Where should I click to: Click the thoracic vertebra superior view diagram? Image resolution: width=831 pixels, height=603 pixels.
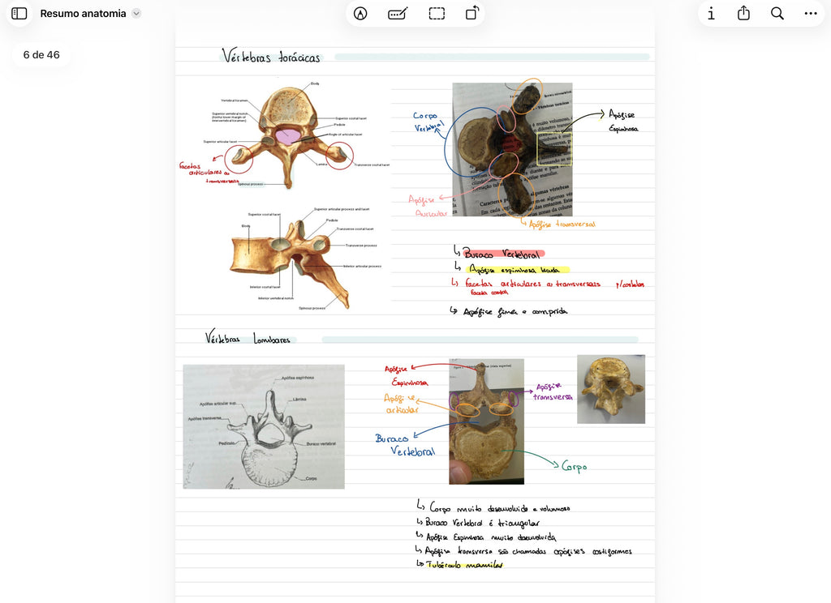[286, 135]
